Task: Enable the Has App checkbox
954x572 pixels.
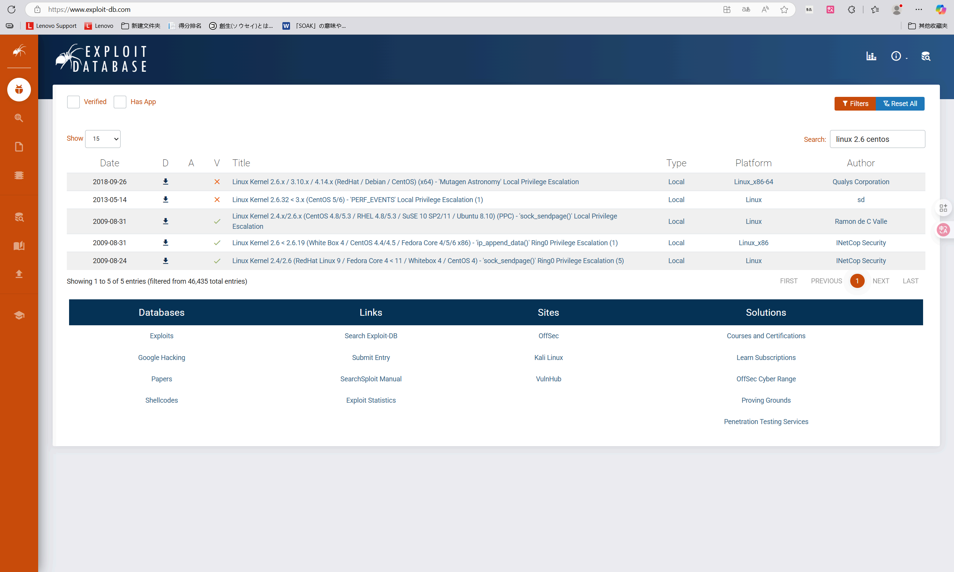Action: [x=120, y=102]
